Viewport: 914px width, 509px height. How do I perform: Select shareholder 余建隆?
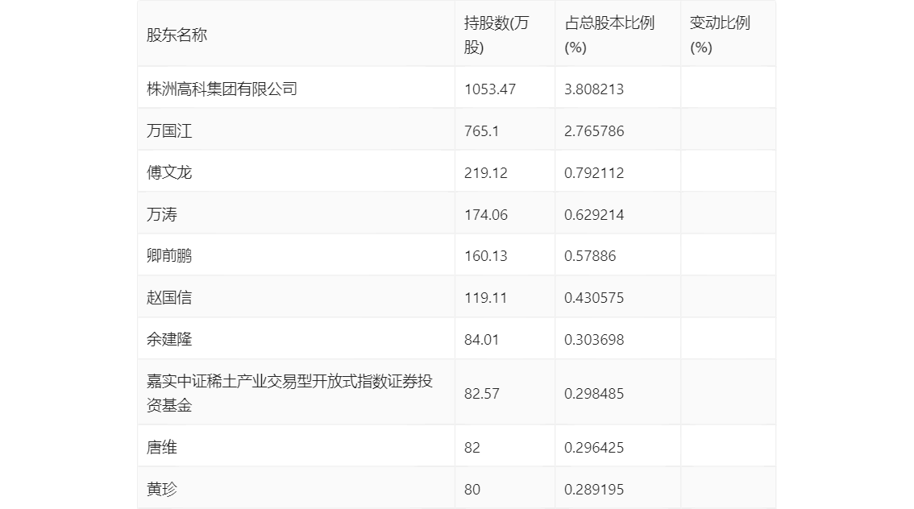click(169, 340)
